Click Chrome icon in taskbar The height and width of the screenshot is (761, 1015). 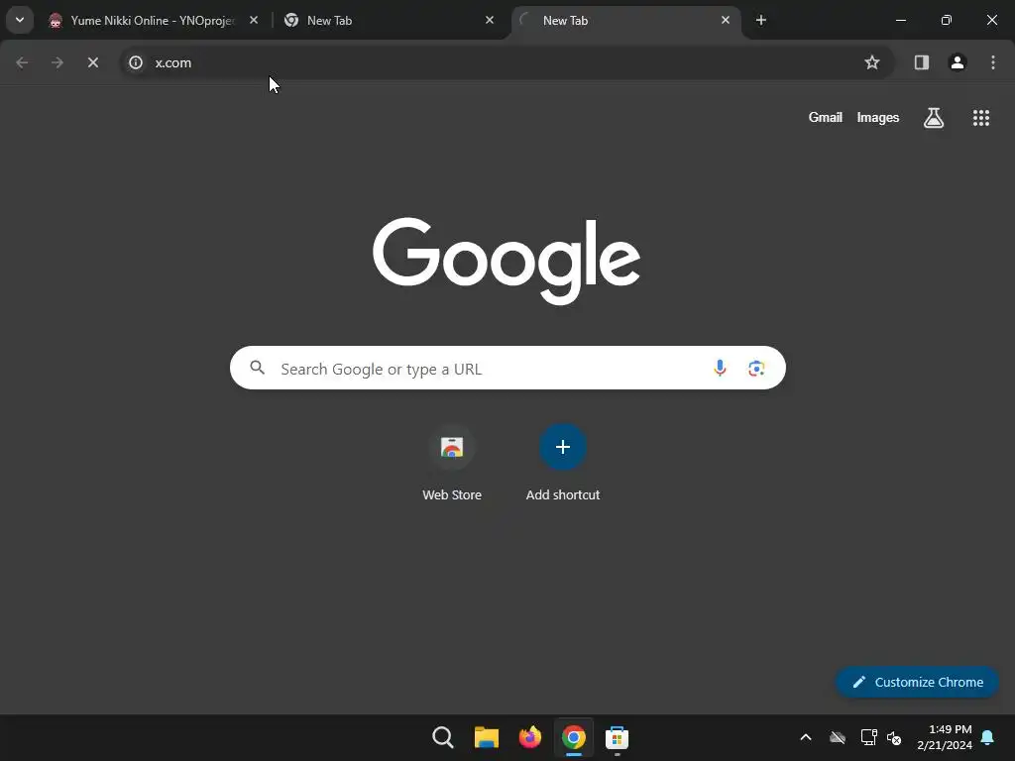pyautogui.click(x=574, y=737)
